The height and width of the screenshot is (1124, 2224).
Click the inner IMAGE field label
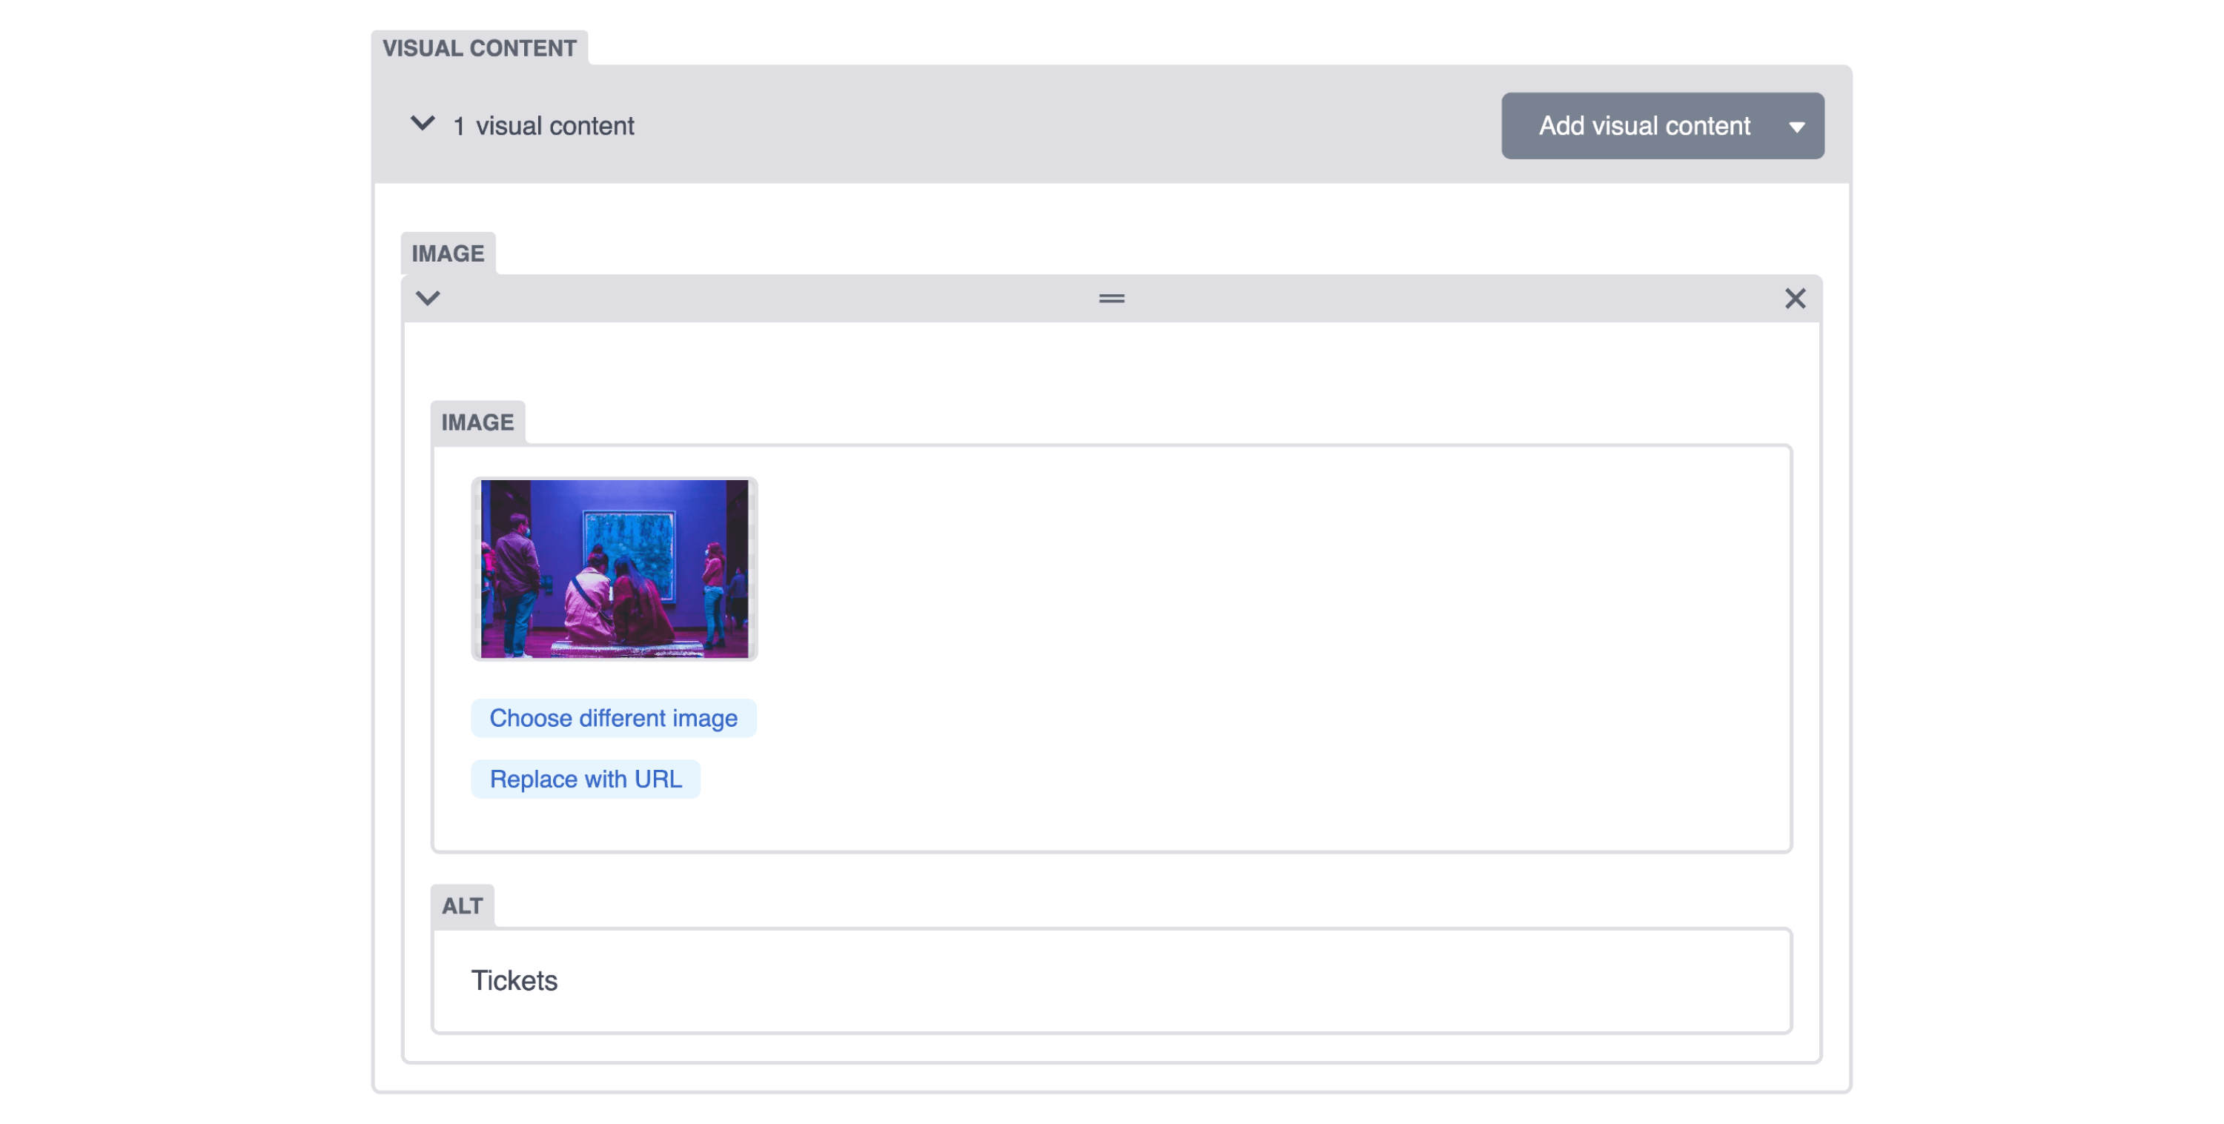coord(477,422)
